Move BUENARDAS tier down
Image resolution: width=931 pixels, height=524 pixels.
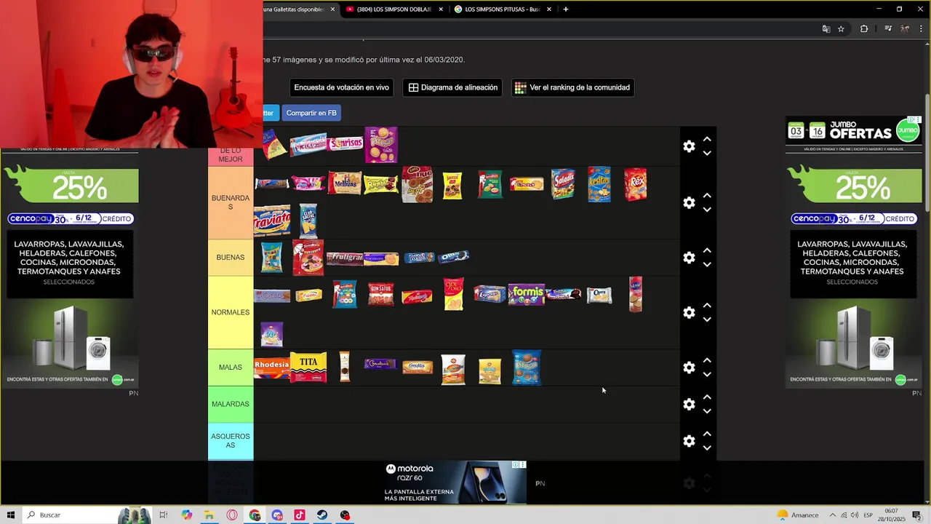click(x=707, y=210)
